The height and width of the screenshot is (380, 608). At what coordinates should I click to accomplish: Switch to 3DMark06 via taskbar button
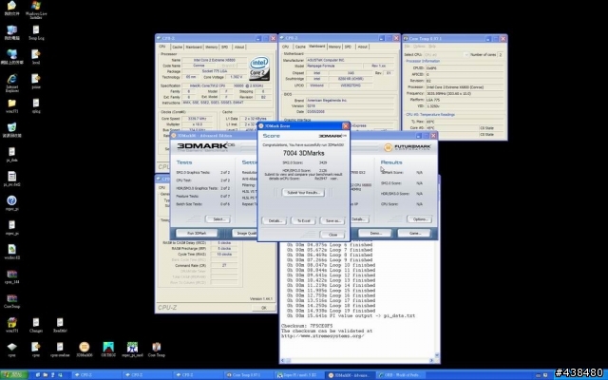(x=349, y=375)
